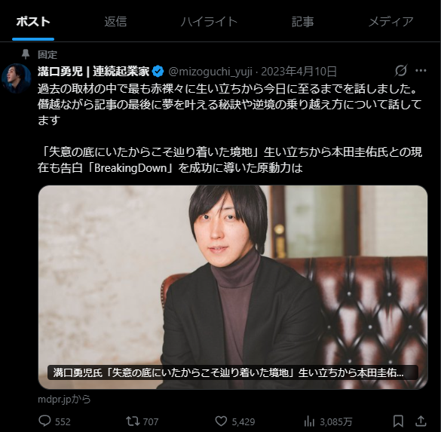Click the author's profile avatar
441x432 pixels.
pyautogui.click(x=16, y=78)
